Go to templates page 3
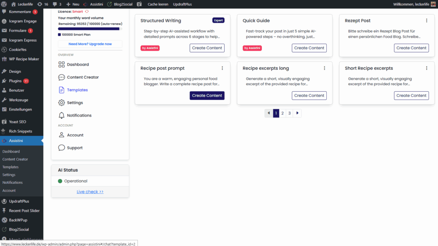438x246 pixels. point(290,113)
